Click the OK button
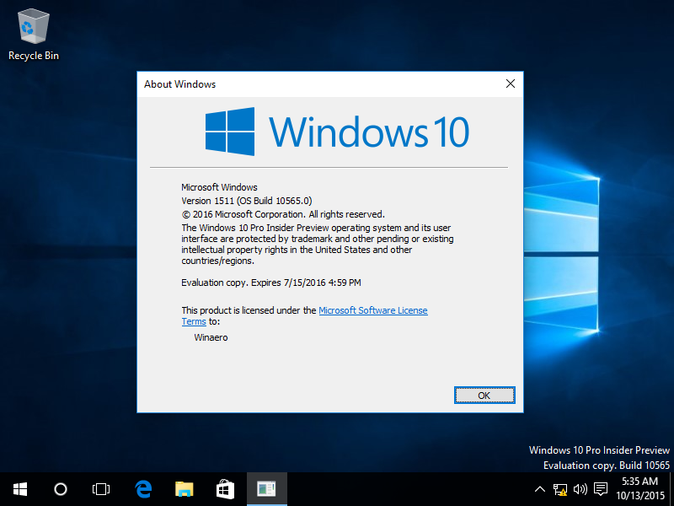The height and width of the screenshot is (506, 674). point(484,396)
